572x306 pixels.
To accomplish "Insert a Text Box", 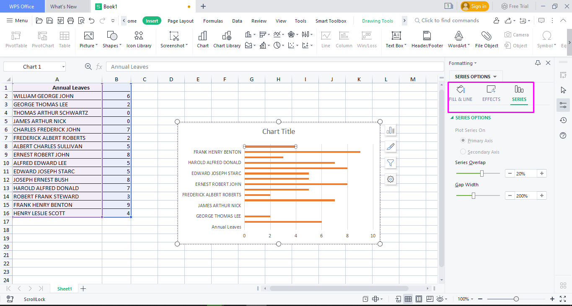I will tap(395, 39).
